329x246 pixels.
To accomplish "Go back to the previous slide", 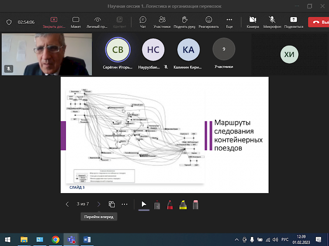I will coord(67,204).
